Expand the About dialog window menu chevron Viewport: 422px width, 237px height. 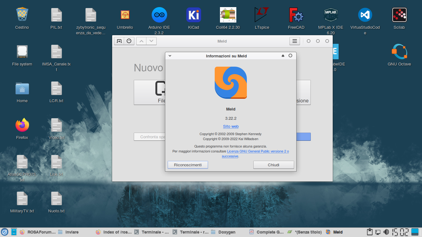tap(170, 56)
